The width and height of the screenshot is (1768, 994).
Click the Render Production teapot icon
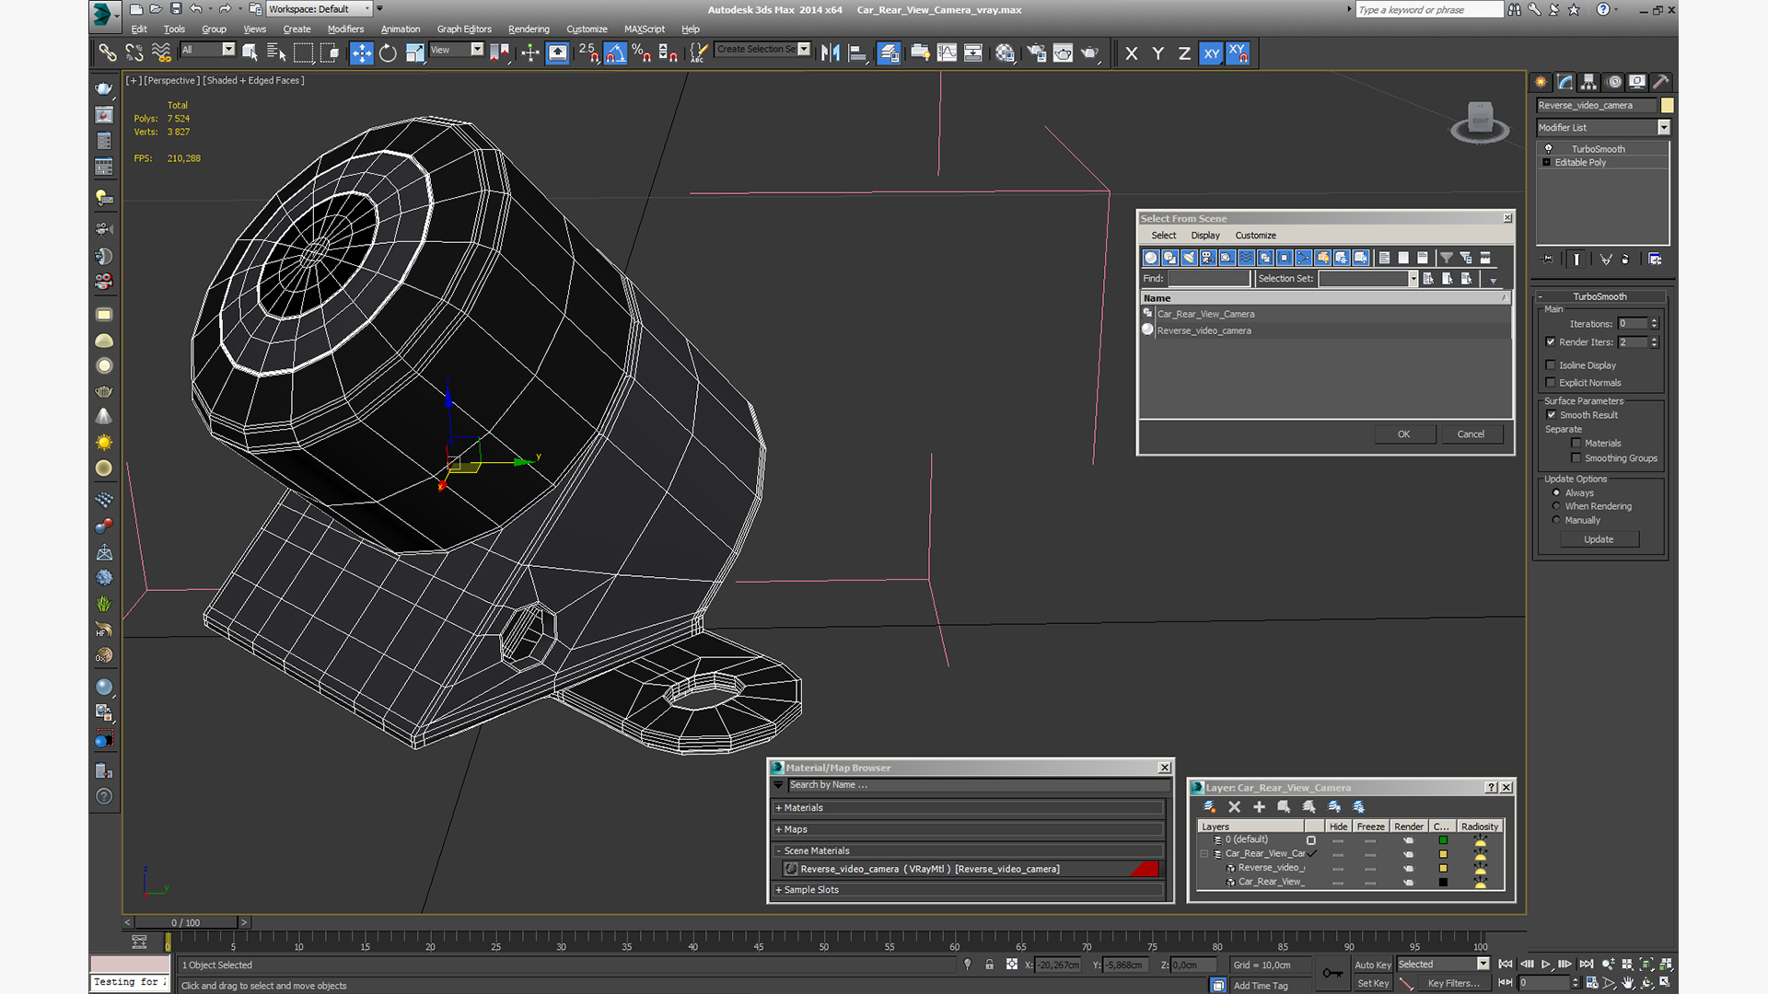[x=1089, y=53]
